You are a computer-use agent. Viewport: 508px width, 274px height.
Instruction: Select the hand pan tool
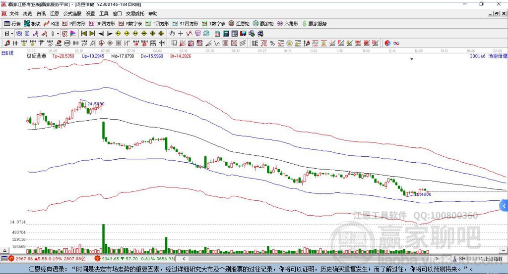(172, 34)
